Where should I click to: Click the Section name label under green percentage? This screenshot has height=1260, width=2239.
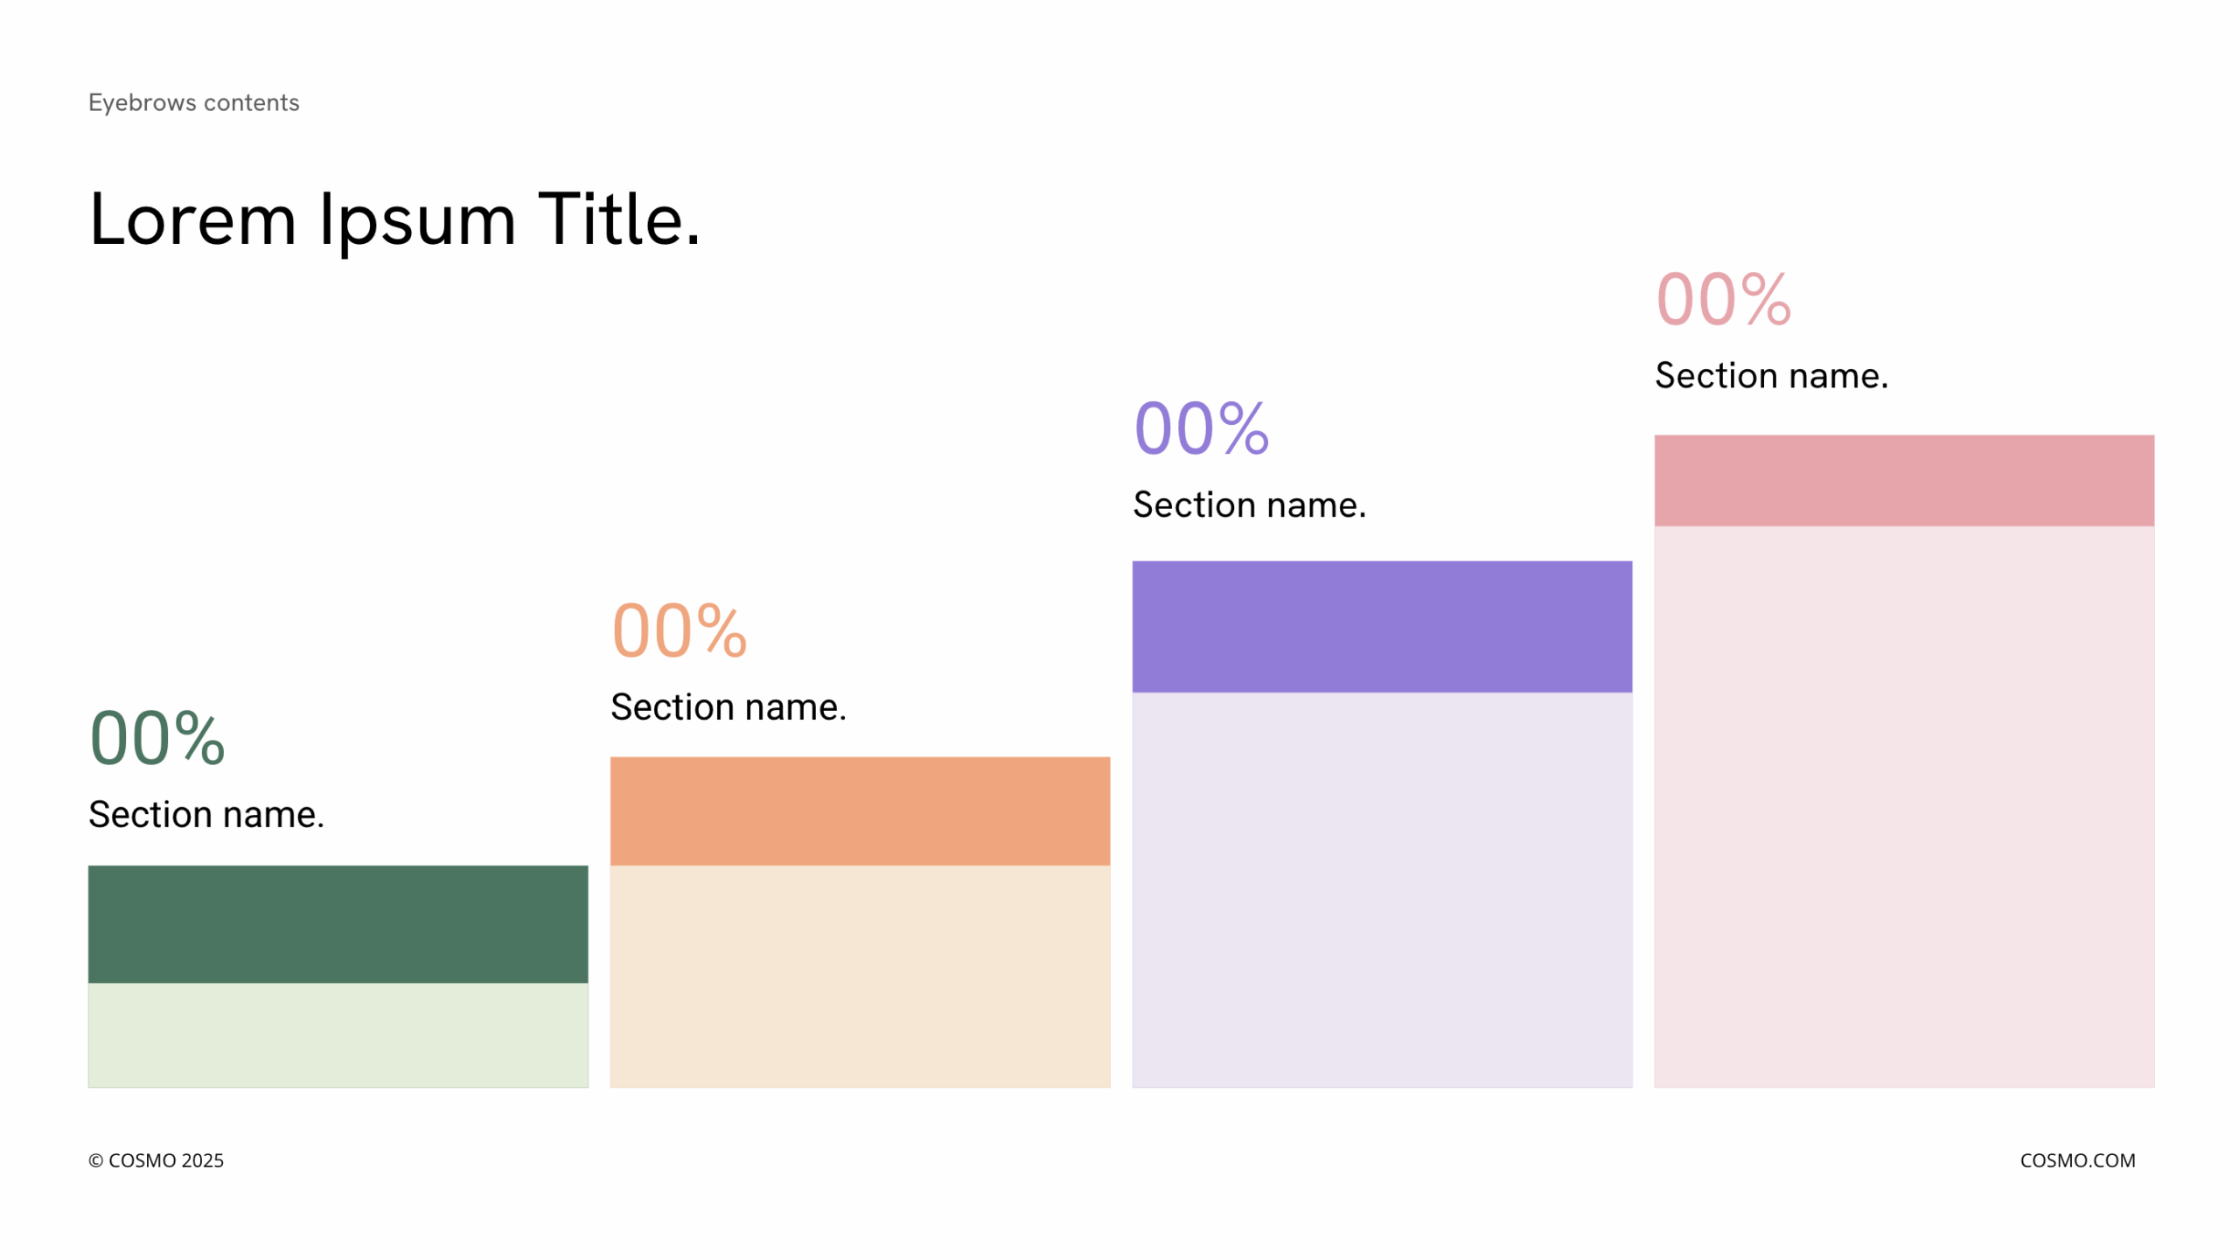click(206, 815)
